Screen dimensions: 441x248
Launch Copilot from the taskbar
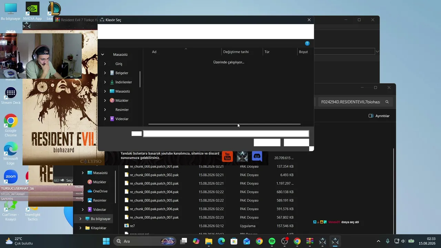(x=196, y=241)
